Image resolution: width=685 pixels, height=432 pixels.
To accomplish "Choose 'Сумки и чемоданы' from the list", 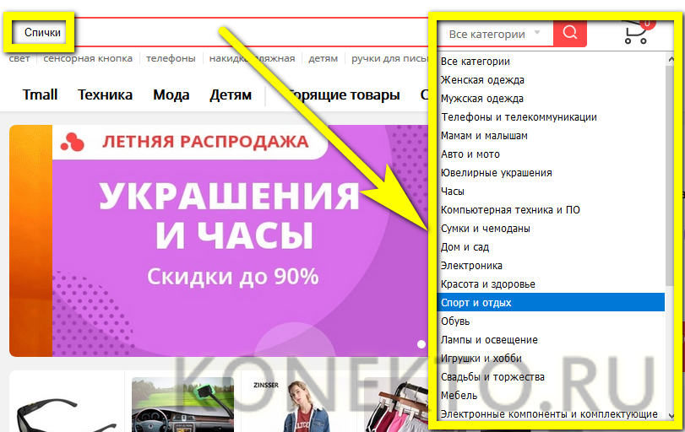I will click(x=486, y=229).
